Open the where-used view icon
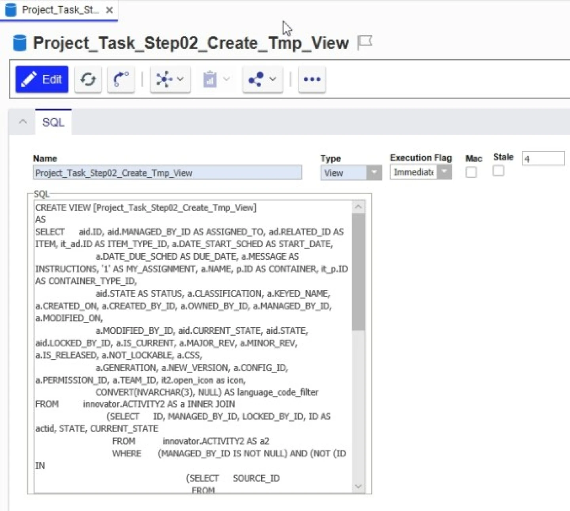570x511 pixels. (121, 79)
